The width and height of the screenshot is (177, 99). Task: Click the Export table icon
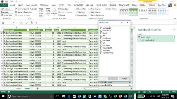(x=48, y=12)
